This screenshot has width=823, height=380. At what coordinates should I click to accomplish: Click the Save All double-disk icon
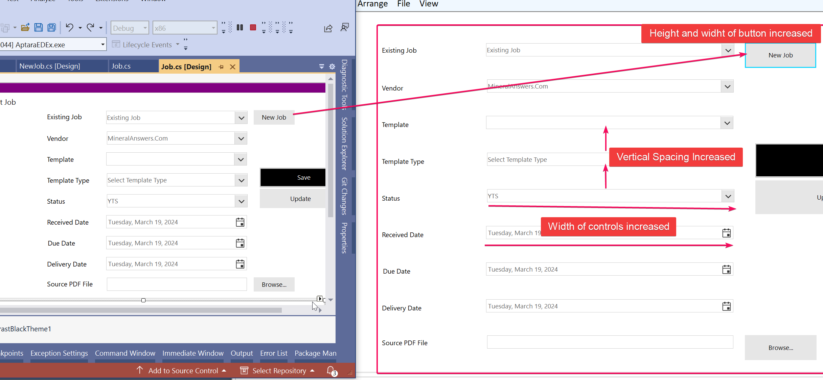click(52, 28)
